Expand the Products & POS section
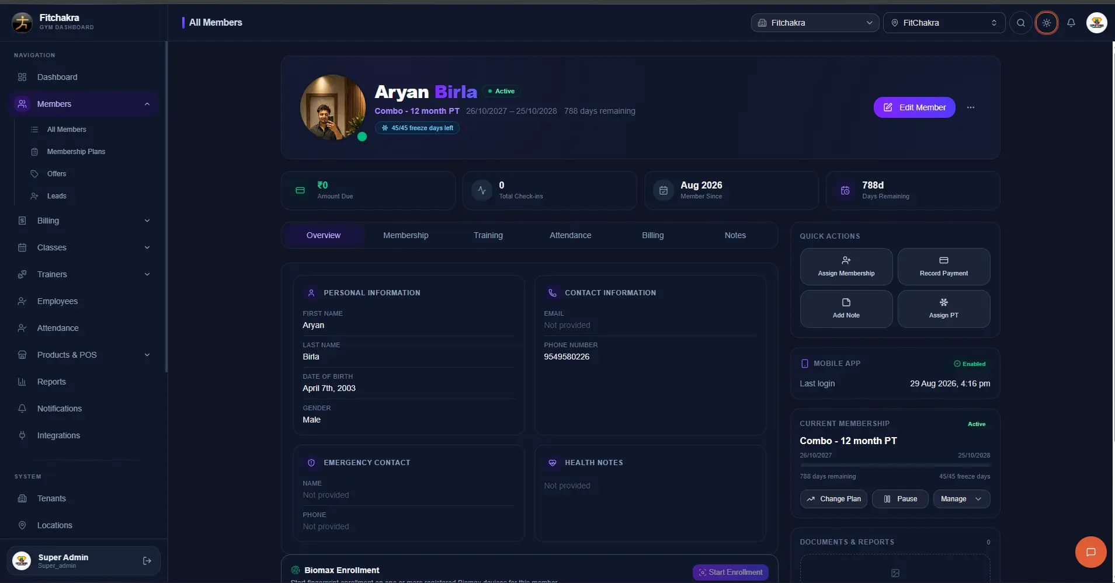 (x=147, y=355)
